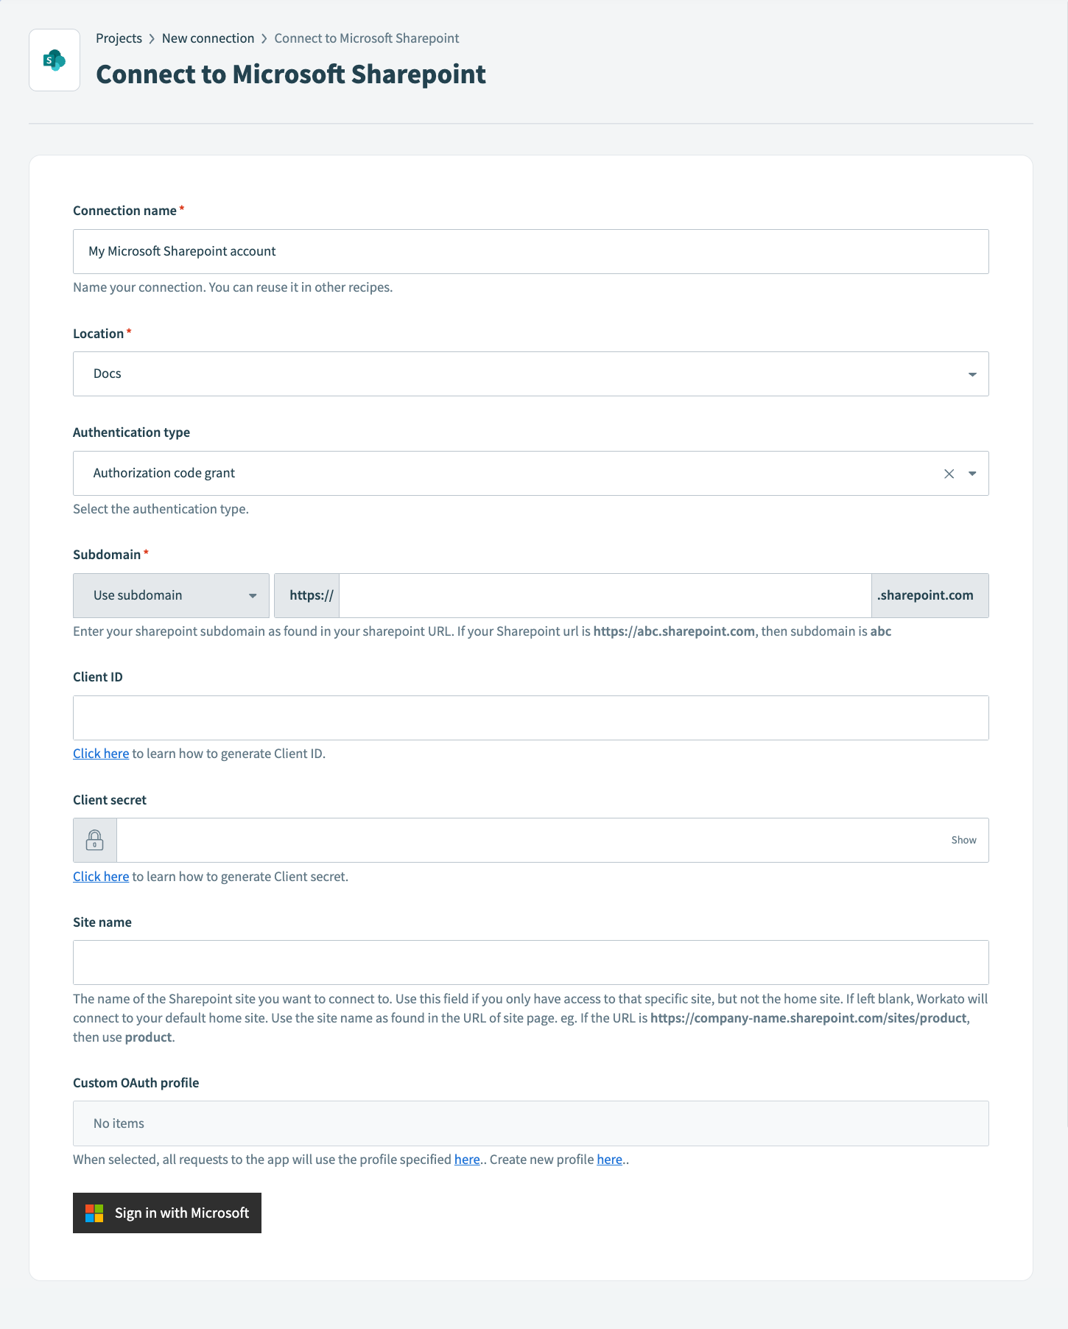Click the SharePoint app logo icon

55,60
